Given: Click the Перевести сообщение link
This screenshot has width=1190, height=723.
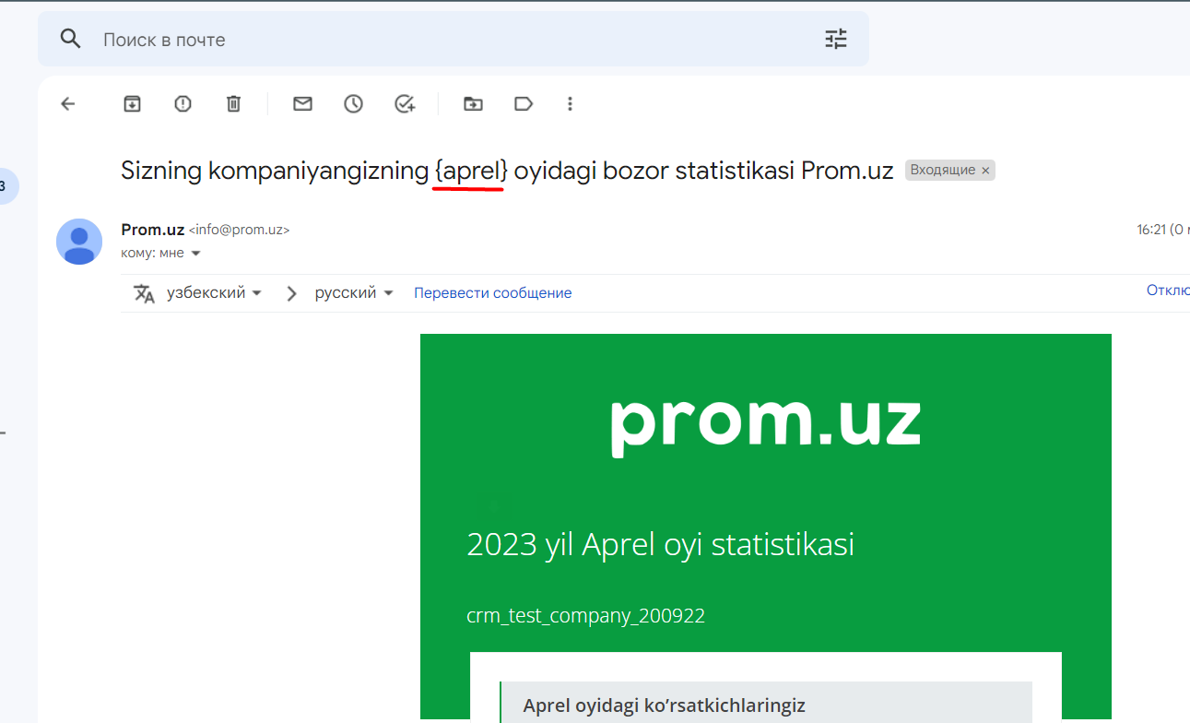Looking at the screenshot, I should point(492,293).
